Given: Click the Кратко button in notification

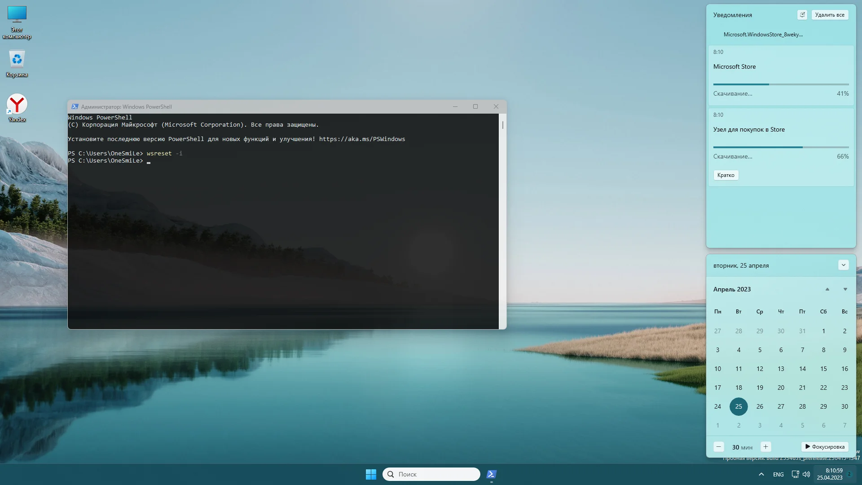Looking at the screenshot, I should click(726, 175).
